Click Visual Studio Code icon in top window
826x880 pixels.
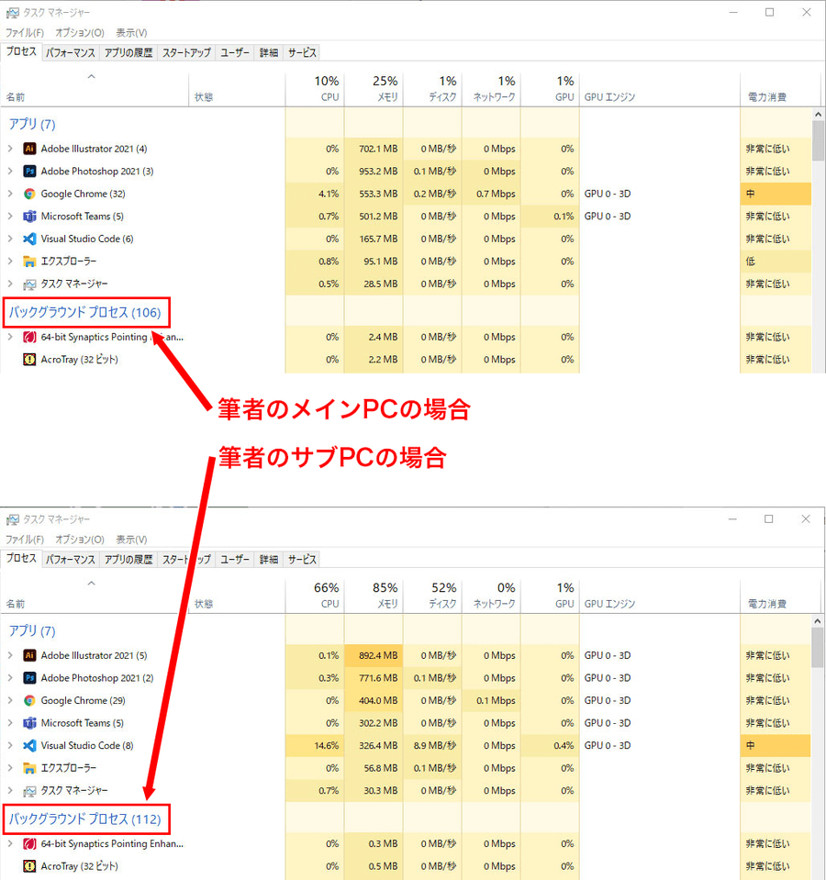click(29, 239)
